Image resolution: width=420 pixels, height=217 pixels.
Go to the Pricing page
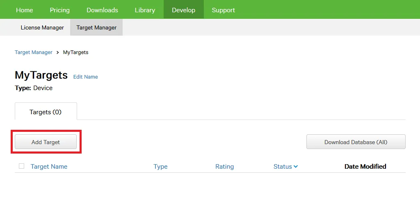click(59, 10)
